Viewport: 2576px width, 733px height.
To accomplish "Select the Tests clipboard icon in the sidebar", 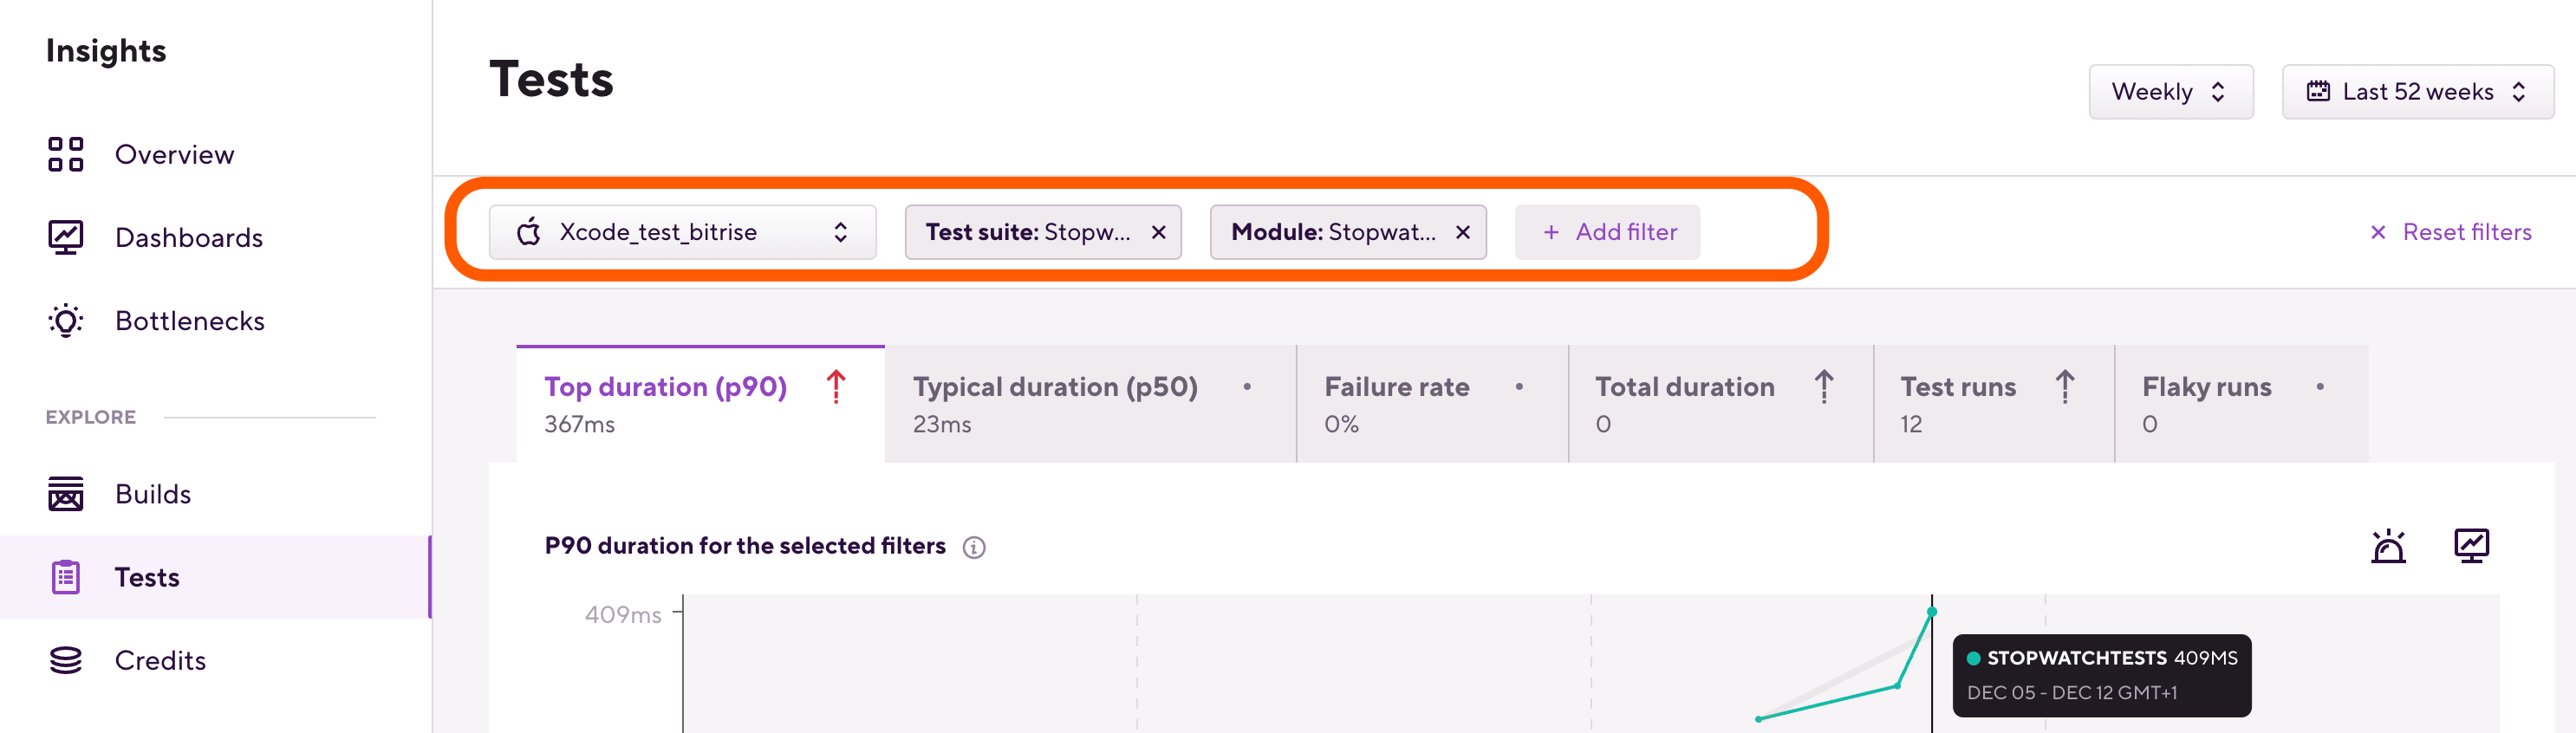I will 65,577.
